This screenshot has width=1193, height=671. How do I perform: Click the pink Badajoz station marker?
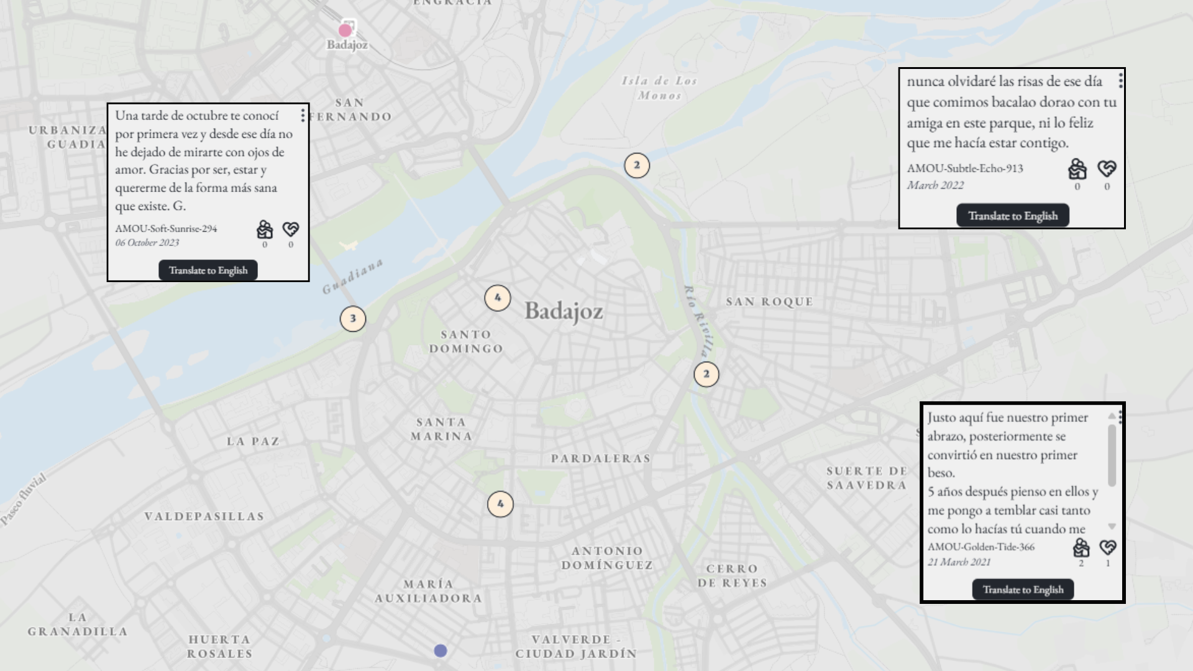[x=345, y=30]
